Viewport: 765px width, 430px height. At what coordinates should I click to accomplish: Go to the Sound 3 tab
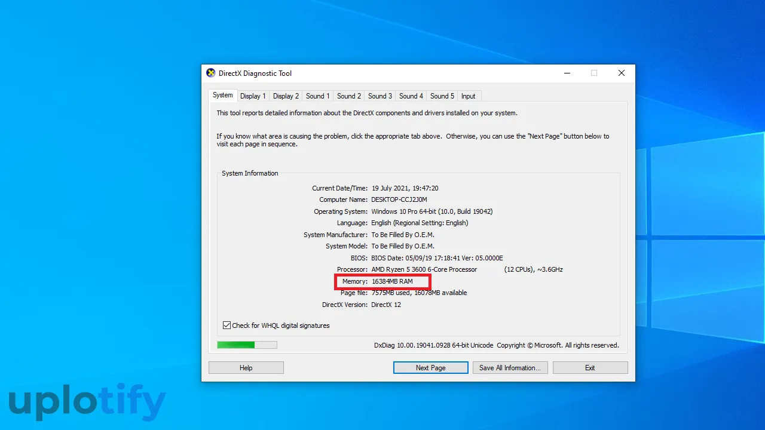(380, 96)
